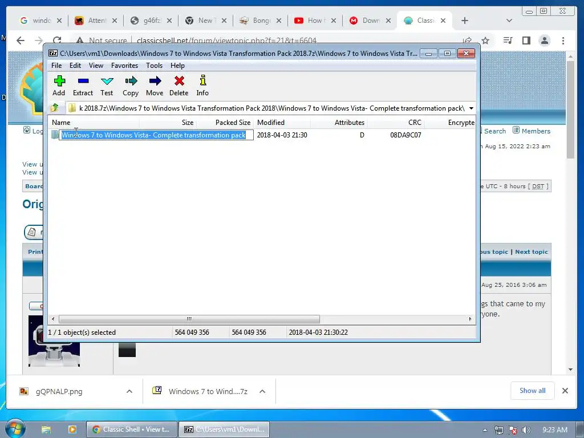Open the View menu
Screen dimensions: 584x438
[x=96, y=66]
